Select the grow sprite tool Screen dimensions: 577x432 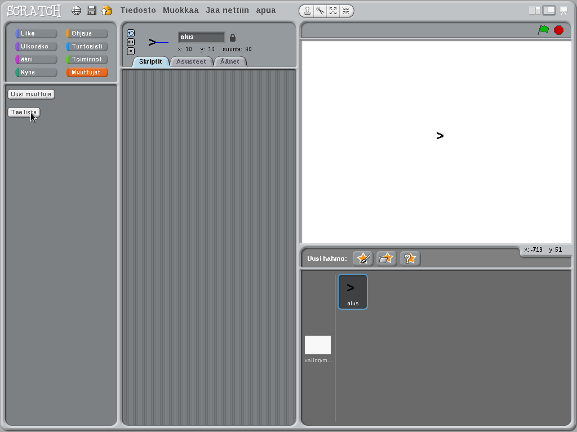333,11
